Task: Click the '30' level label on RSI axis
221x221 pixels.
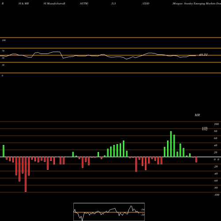Action: [x=3, y=65]
